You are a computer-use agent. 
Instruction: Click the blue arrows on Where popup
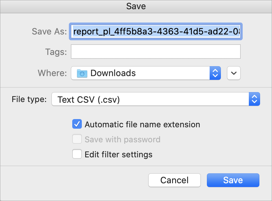[x=215, y=73]
